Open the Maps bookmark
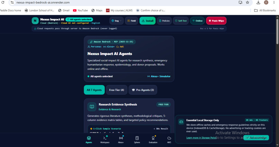The image size is (279, 147). click(97, 10)
